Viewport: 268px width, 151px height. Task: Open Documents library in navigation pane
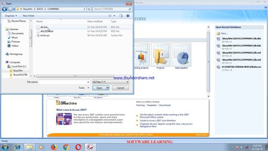coord(18,34)
